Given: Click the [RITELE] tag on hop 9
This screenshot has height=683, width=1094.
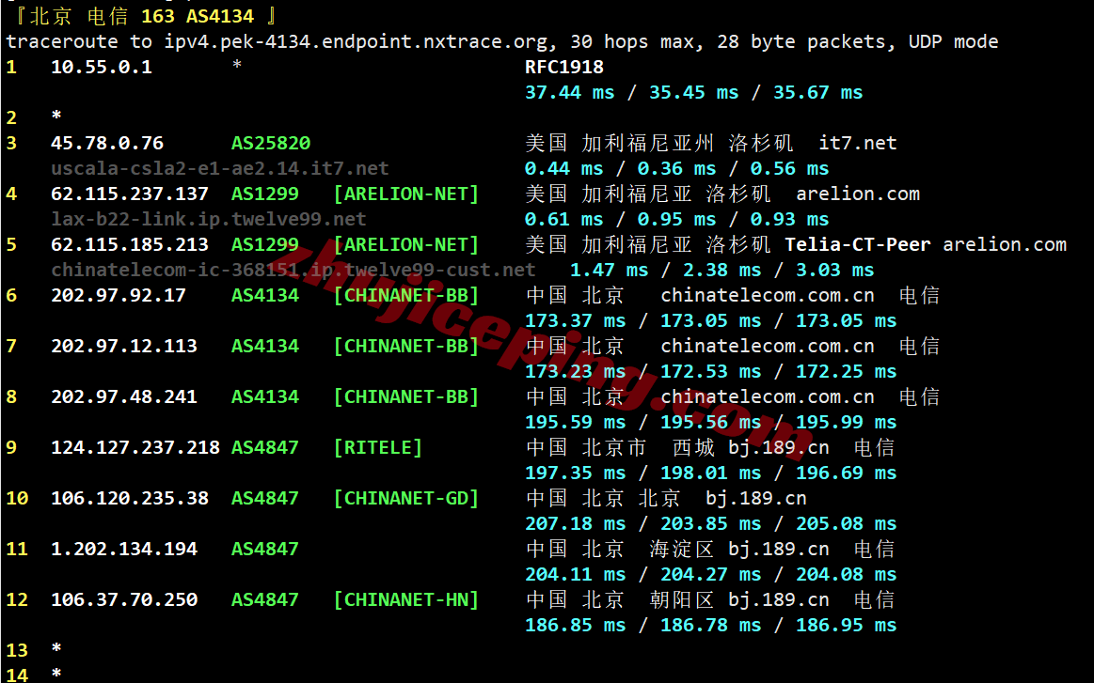Looking at the screenshot, I should pyautogui.click(x=377, y=448).
